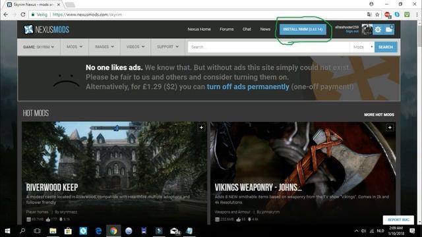Open Action Center notifications icon
Screen dimensions: 422x237
(412, 231)
